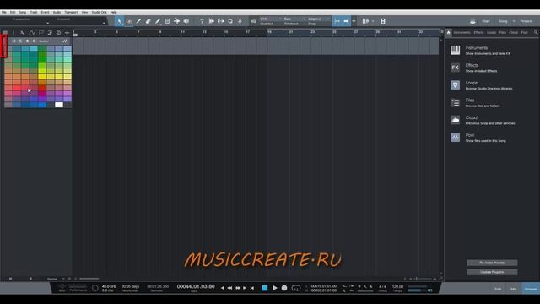Switch to the Effects browser tab
This screenshot has width=540, height=304.
pos(478,32)
